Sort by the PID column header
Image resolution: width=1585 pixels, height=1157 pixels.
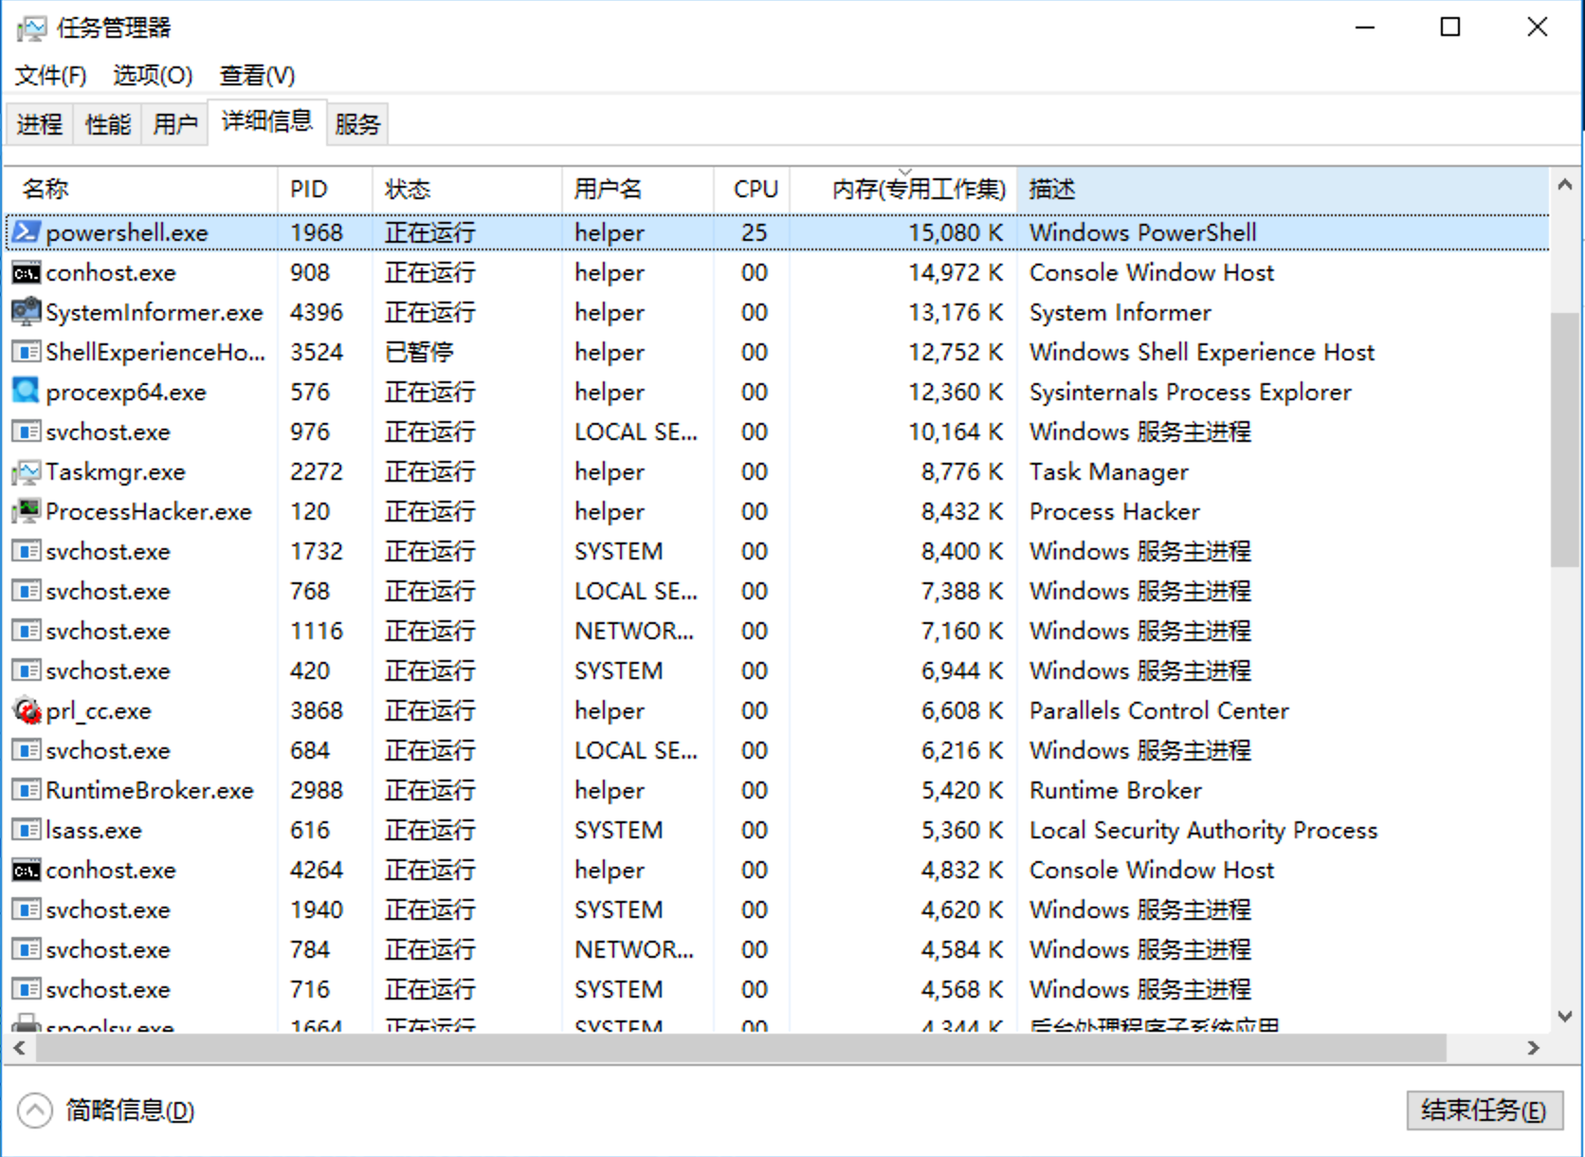[x=309, y=190]
